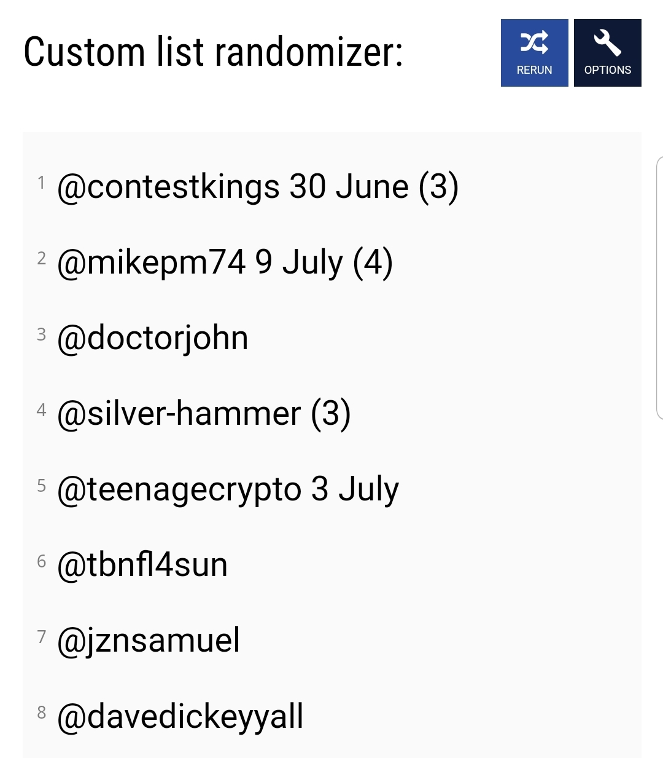Click the wrench icon above OPTIONS
Screen dimensions: 663x758
tap(607, 43)
